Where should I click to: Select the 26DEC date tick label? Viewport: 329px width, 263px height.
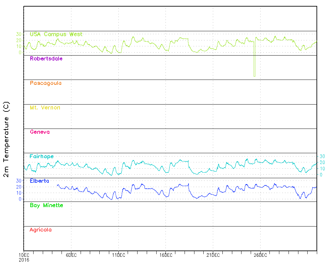[x=260, y=255]
